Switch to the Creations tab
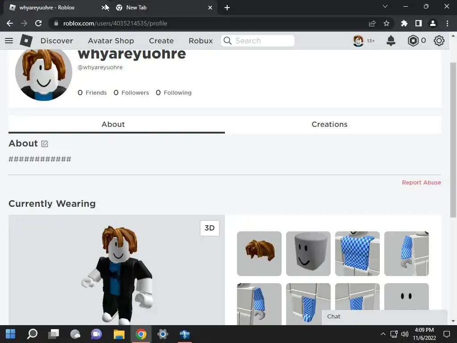This screenshot has width=457, height=343. point(333,125)
